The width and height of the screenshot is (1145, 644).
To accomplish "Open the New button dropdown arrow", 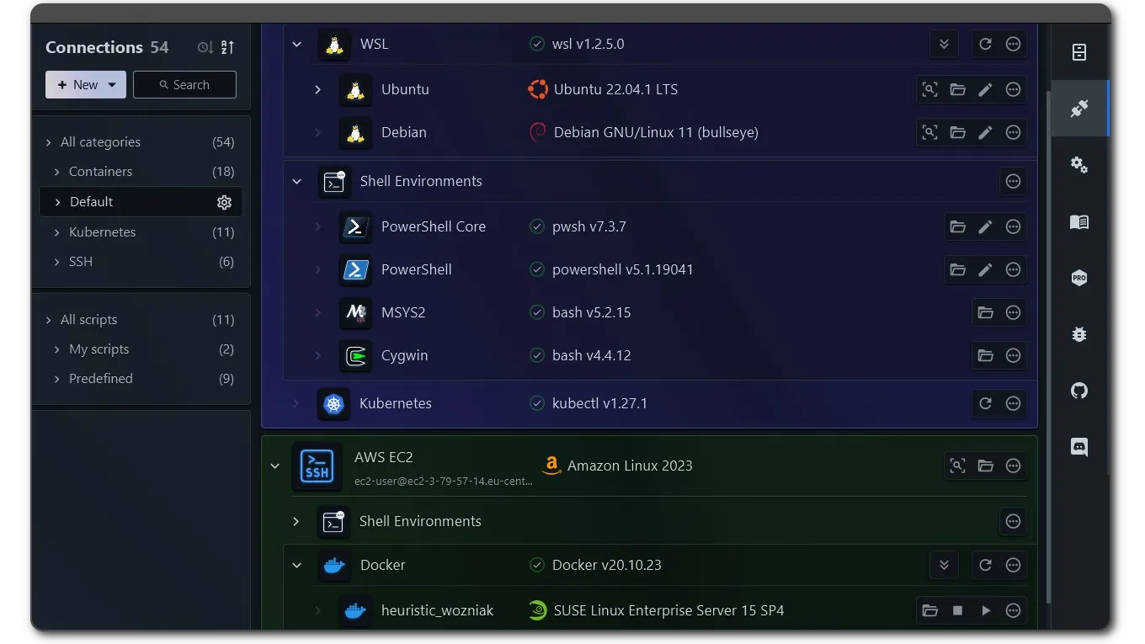I will pyautogui.click(x=111, y=84).
